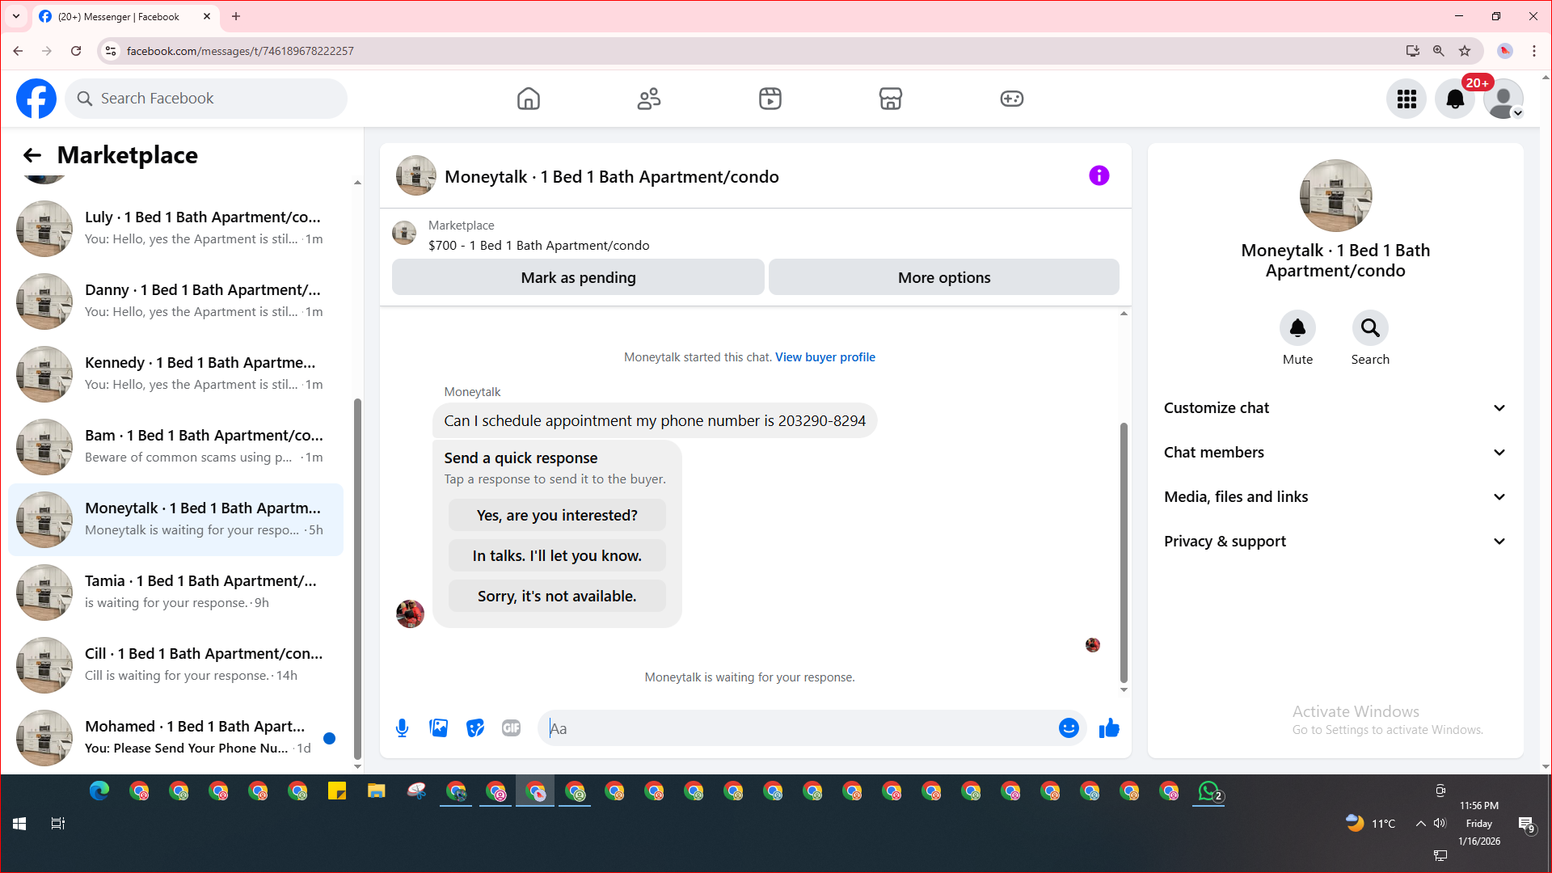Expand Media, files and links
Screen dimensions: 1552x873
coord(1335,497)
